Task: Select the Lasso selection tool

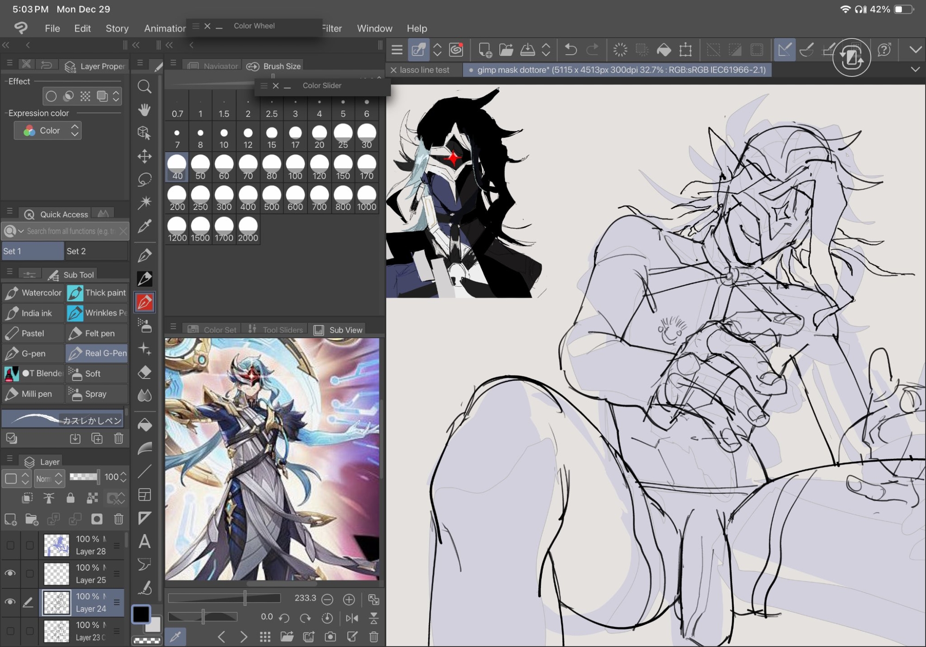Action: (x=144, y=179)
